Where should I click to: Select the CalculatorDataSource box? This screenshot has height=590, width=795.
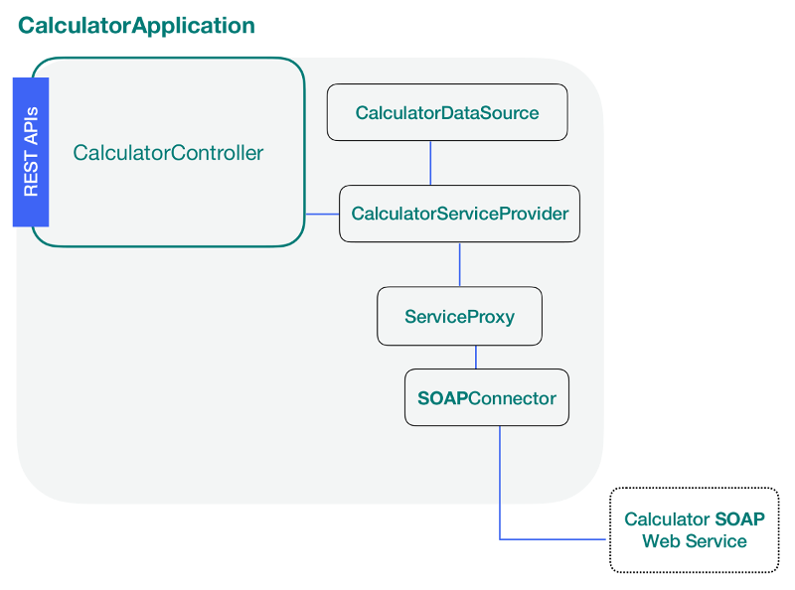447,112
